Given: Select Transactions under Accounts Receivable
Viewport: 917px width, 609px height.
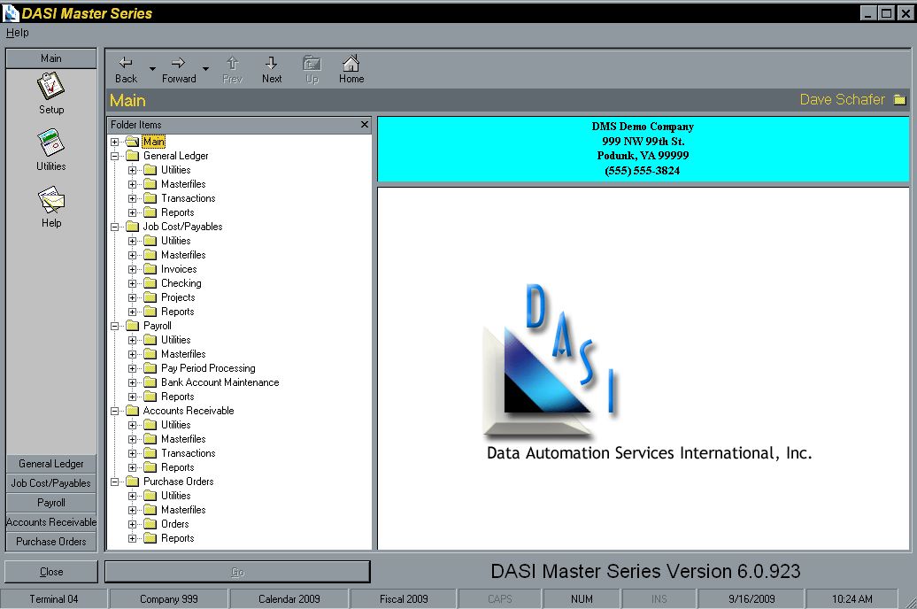Looking at the screenshot, I should tap(189, 453).
